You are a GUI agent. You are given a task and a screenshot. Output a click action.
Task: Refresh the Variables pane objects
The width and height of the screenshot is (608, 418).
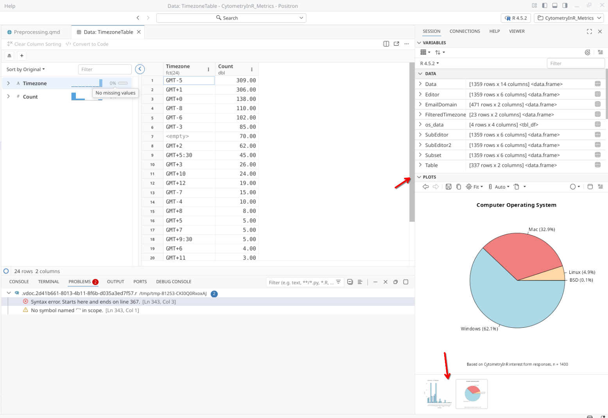click(x=587, y=52)
